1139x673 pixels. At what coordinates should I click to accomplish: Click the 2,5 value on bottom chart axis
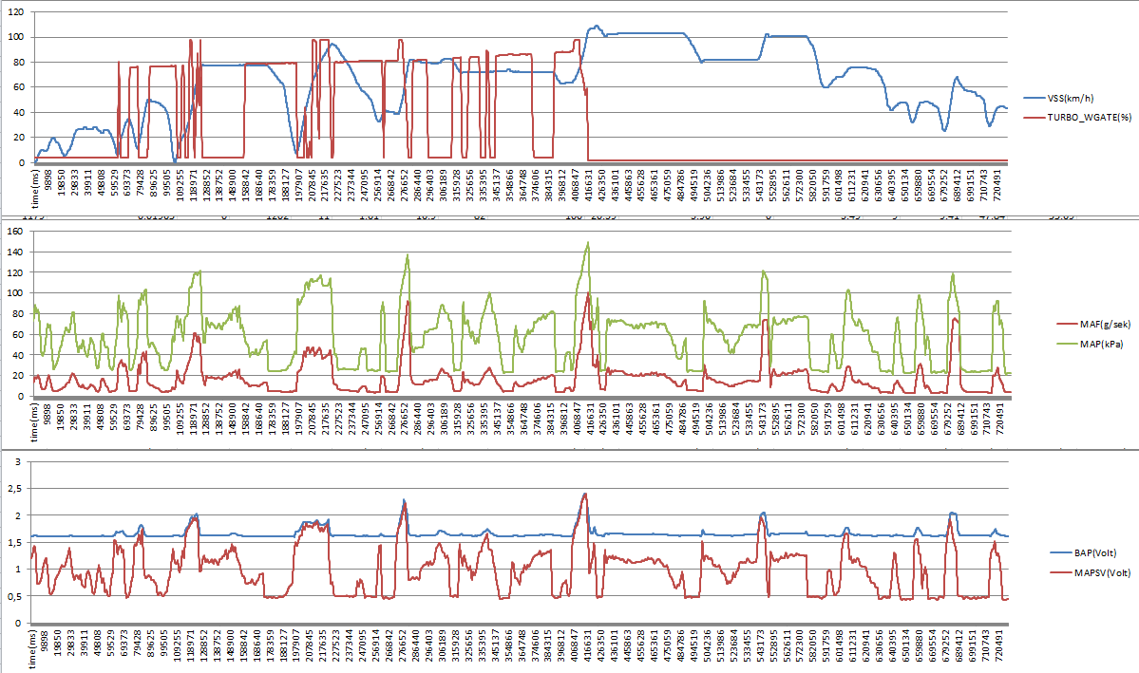15,461
